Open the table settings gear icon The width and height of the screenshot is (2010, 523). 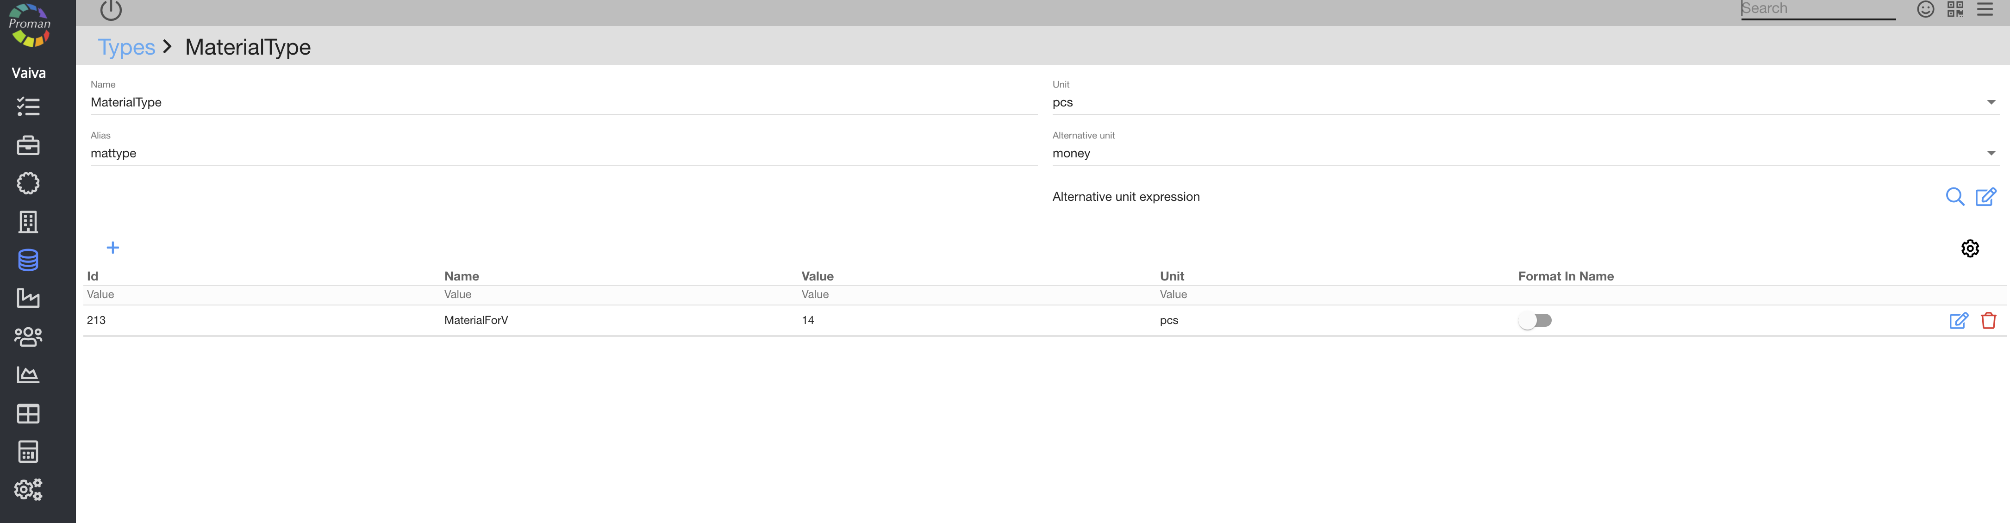1969,248
